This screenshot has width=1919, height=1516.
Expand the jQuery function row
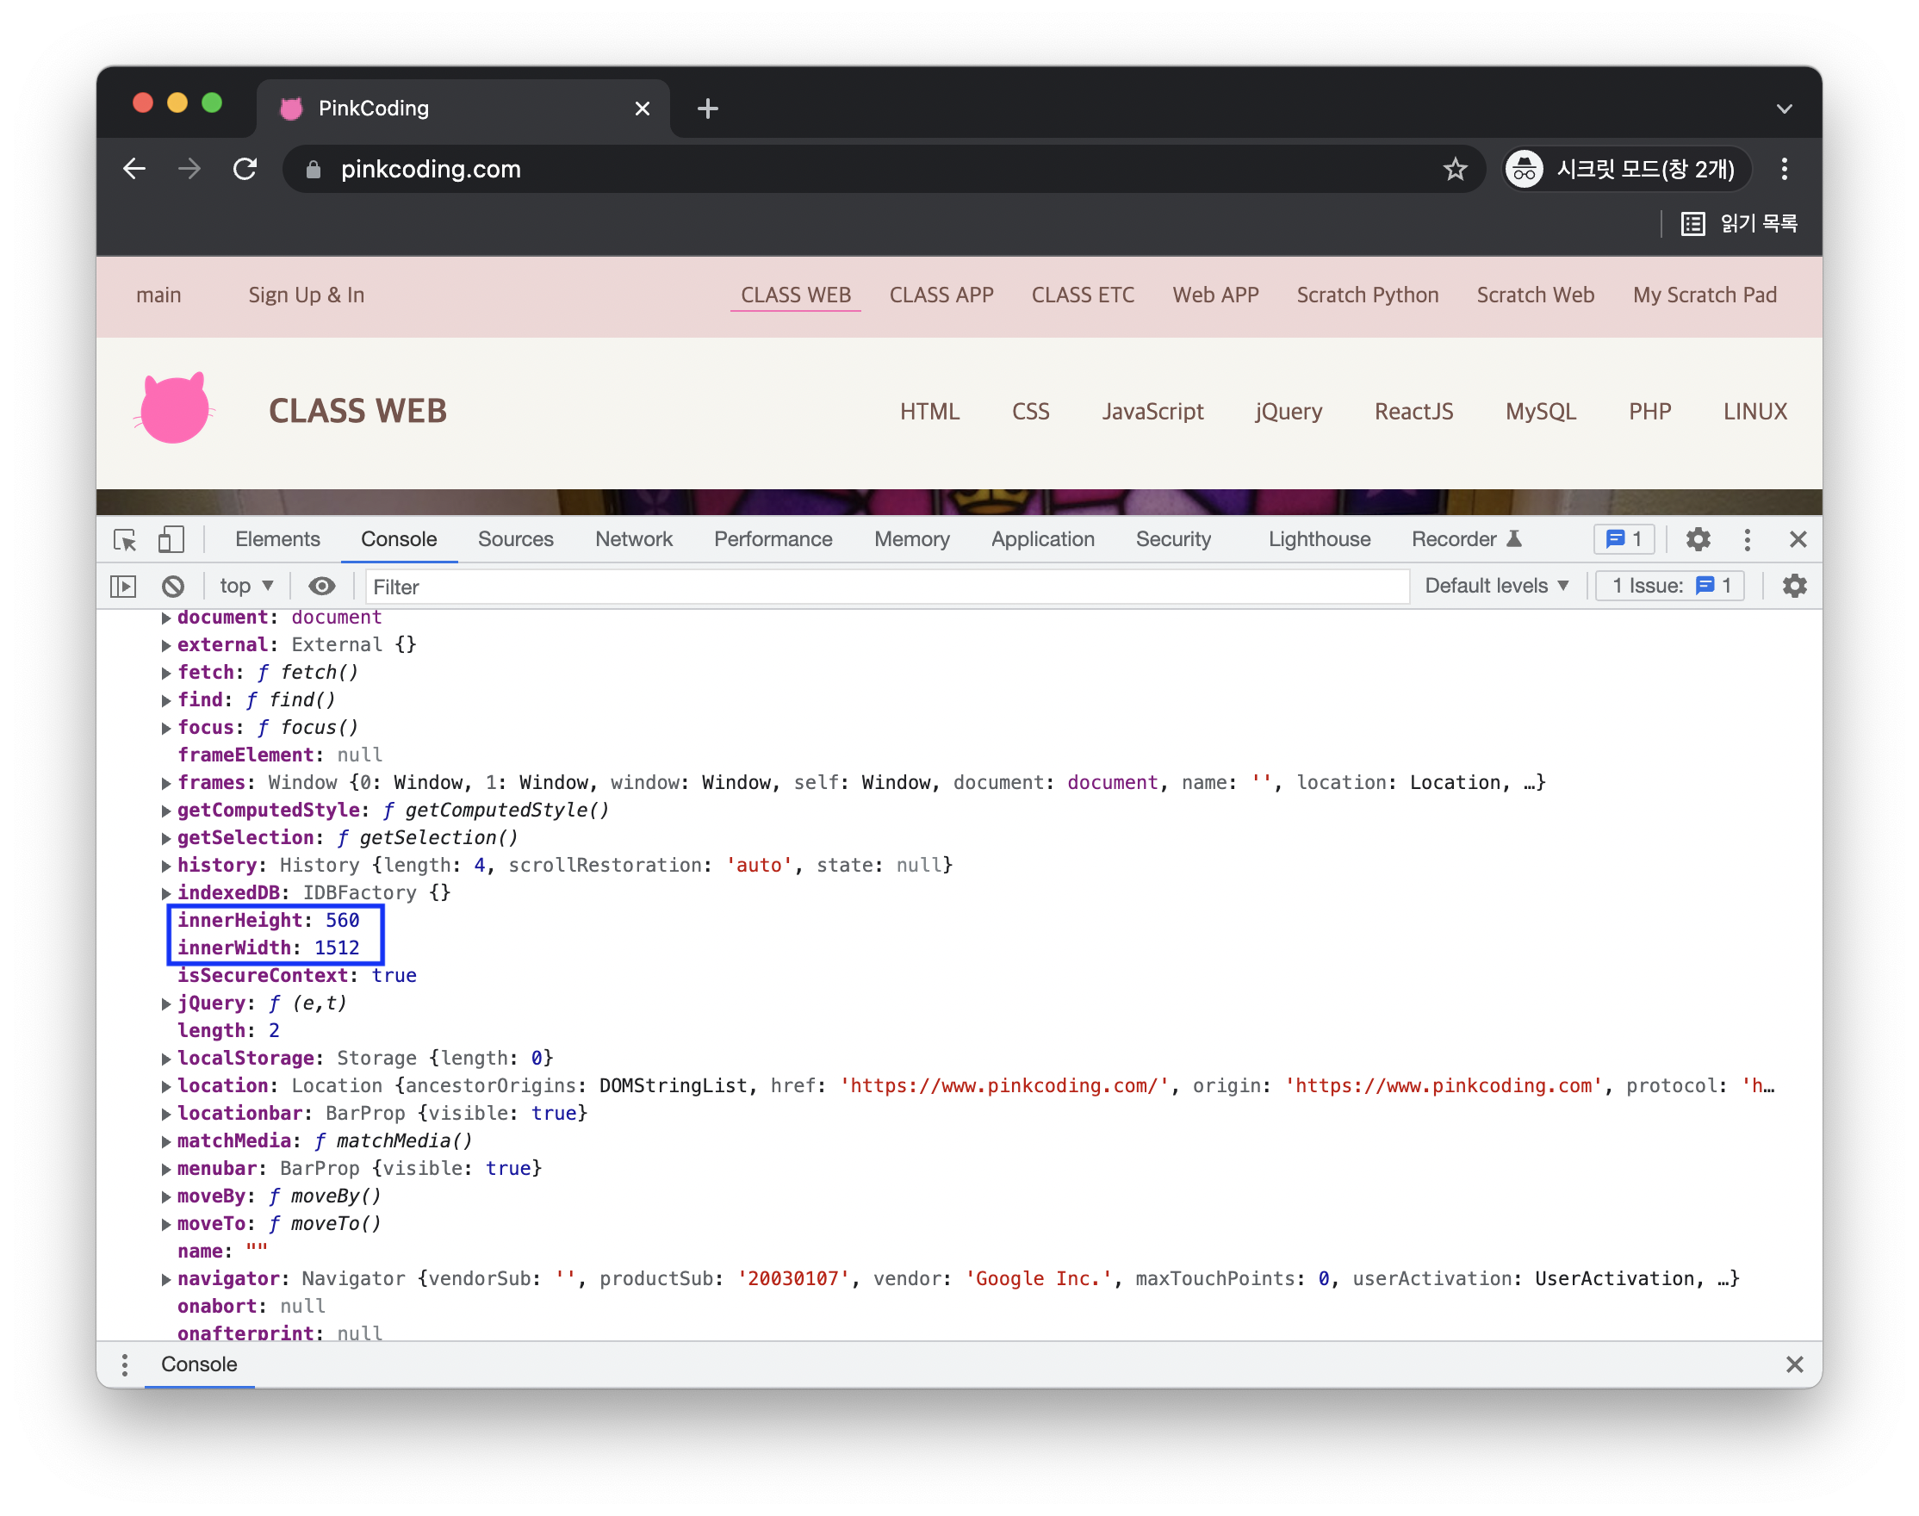[166, 1003]
